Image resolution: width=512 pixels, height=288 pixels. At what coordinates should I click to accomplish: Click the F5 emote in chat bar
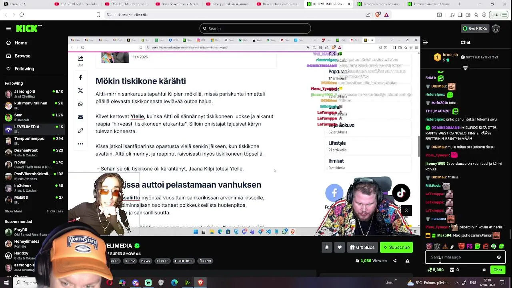[469, 246]
